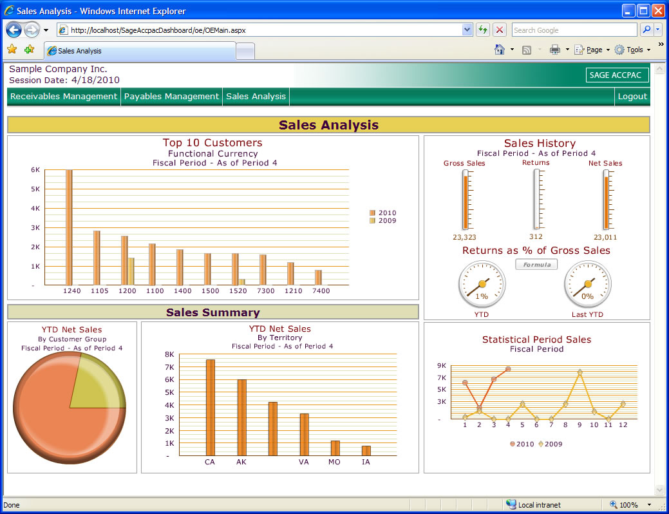Screen dimensions: 669x514
Task: Click the zoom level magnifier icon
Action: [x=614, y=505]
